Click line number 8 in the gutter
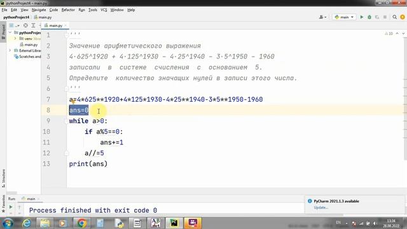Viewport: 407px width, 229px height. 48,110
